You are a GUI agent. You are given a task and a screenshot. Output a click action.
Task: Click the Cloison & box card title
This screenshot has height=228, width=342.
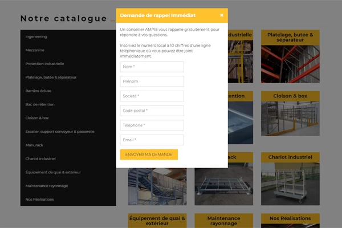(290, 96)
